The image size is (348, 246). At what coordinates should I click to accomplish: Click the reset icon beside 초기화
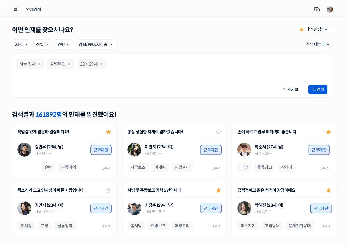point(284,89)
